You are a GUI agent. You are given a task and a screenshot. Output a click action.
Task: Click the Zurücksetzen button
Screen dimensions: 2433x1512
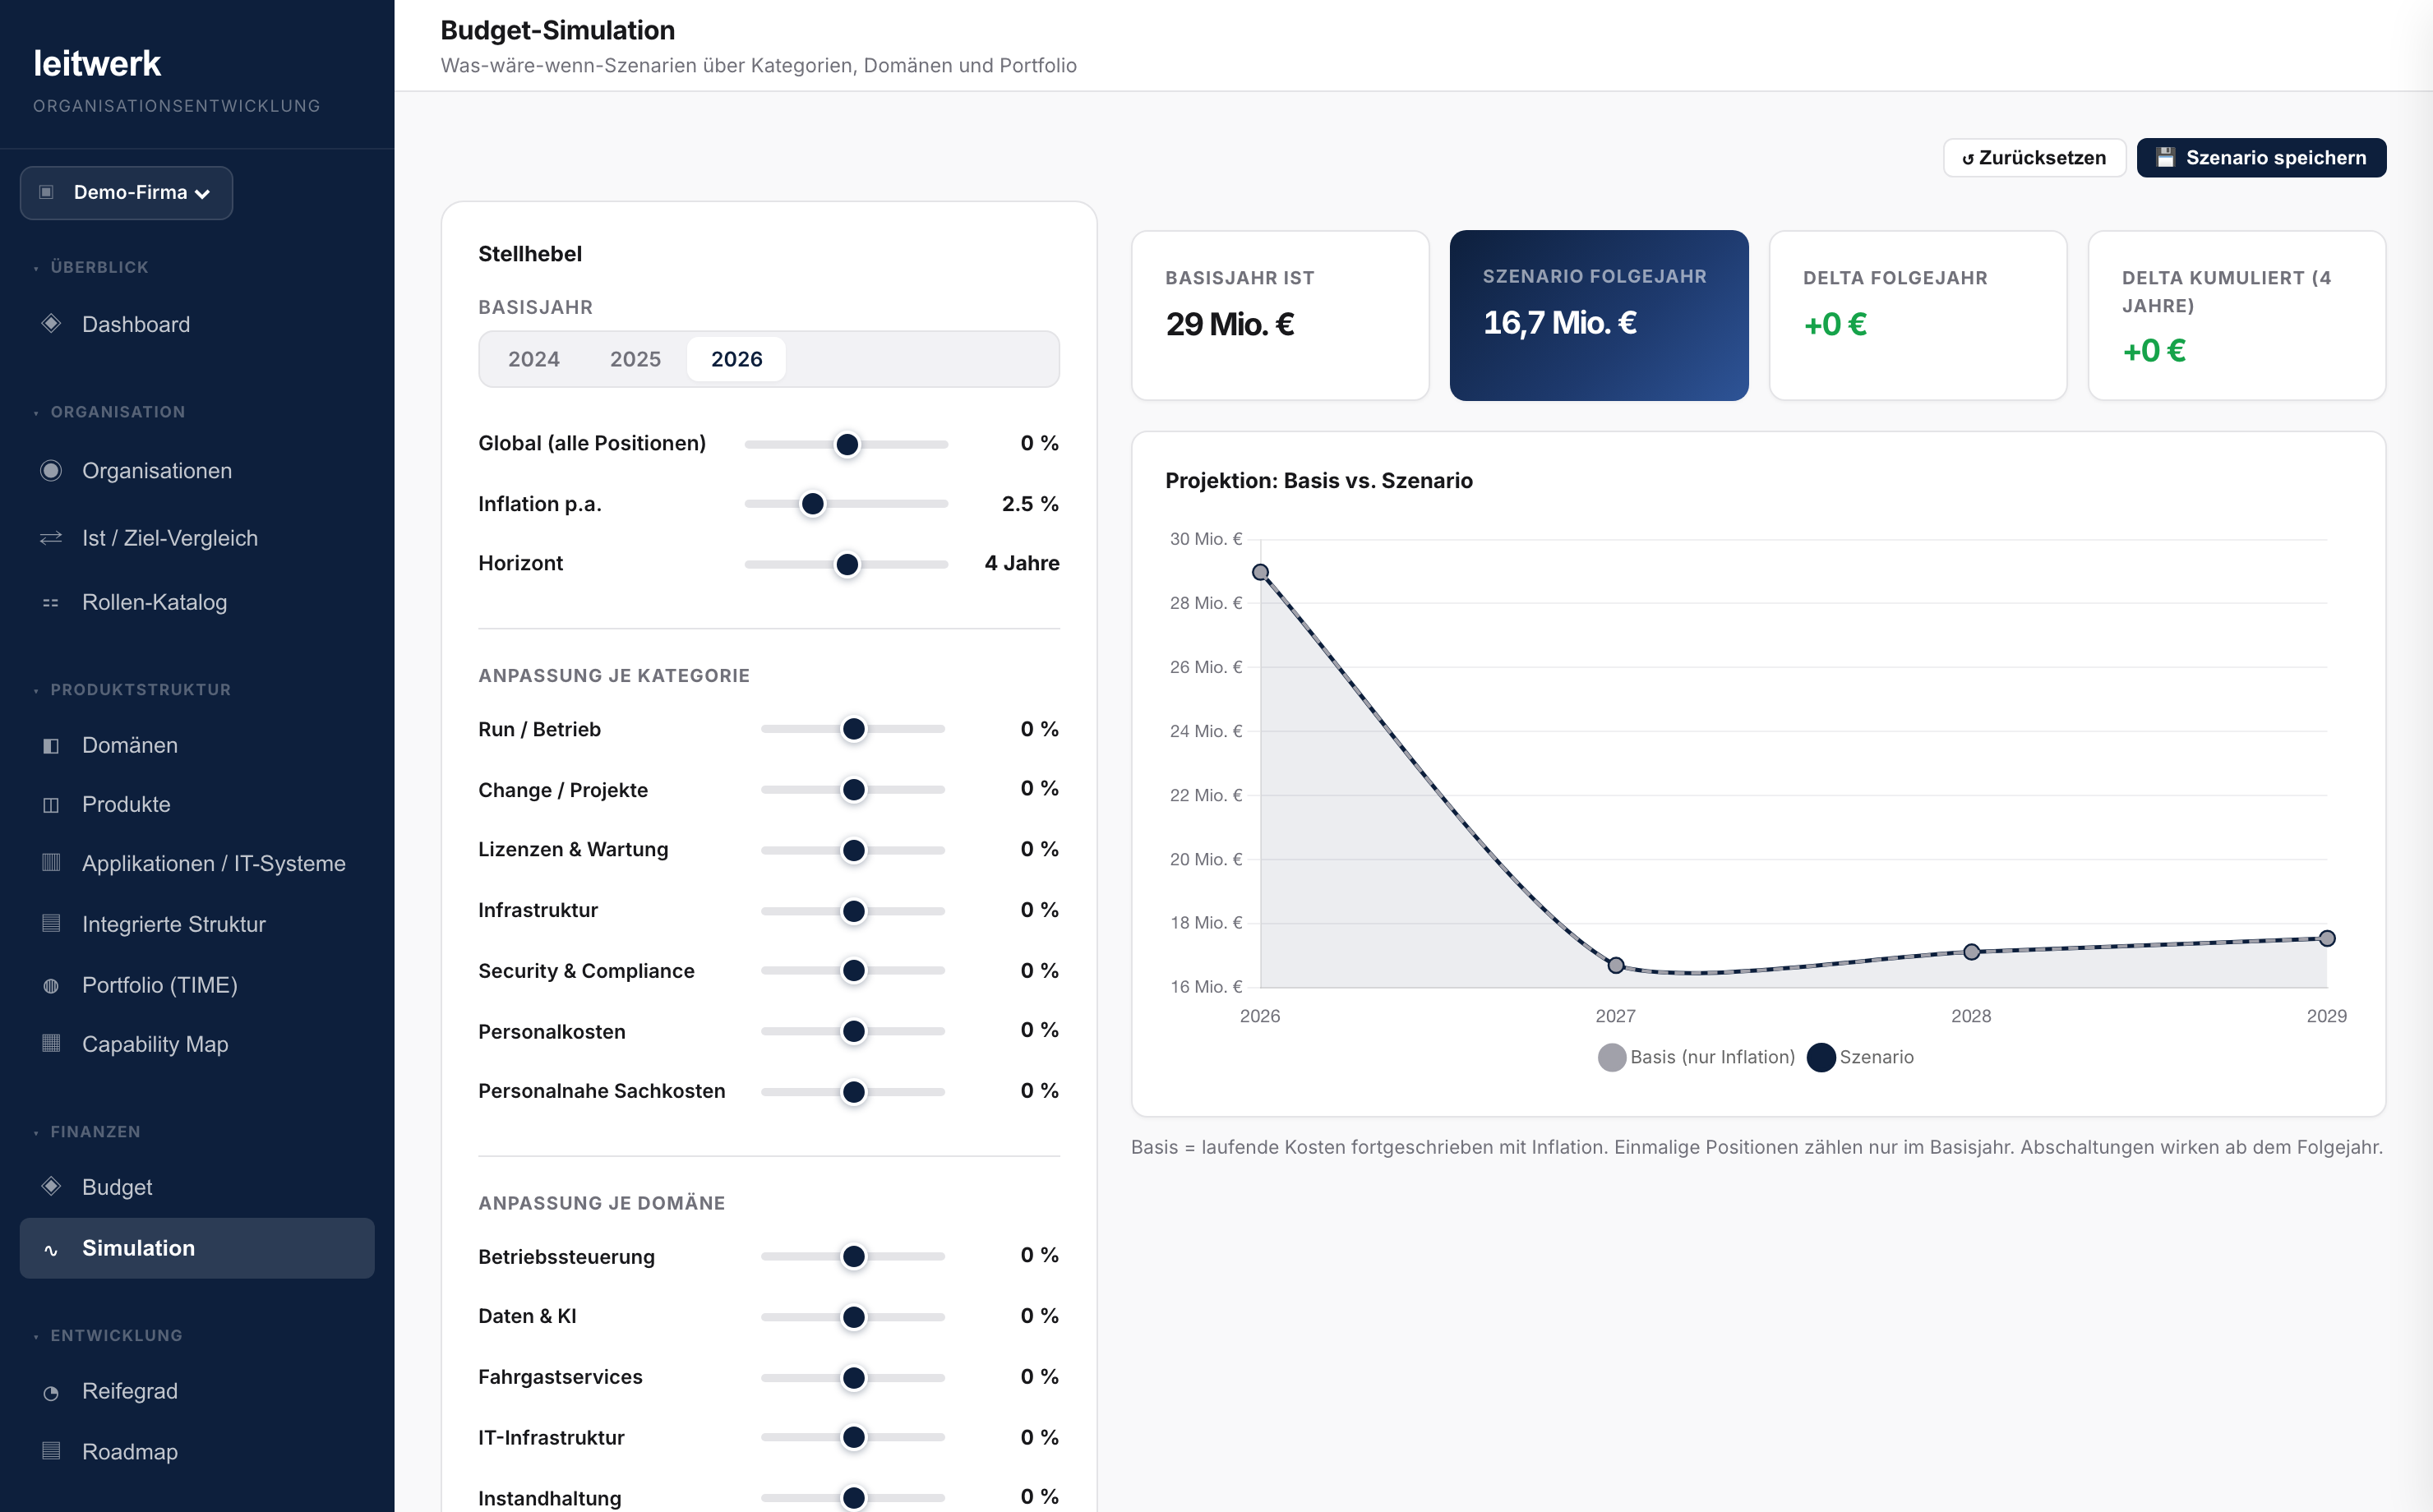click(2034, 157)
